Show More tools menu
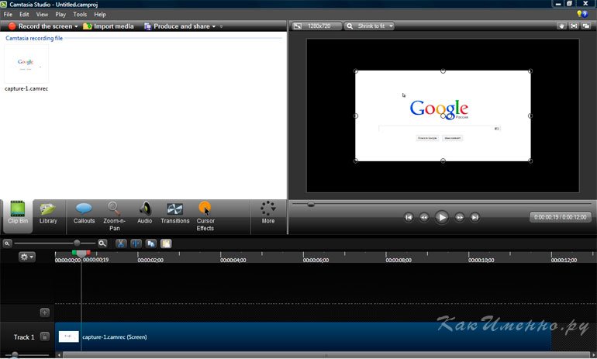 [268, 213]
